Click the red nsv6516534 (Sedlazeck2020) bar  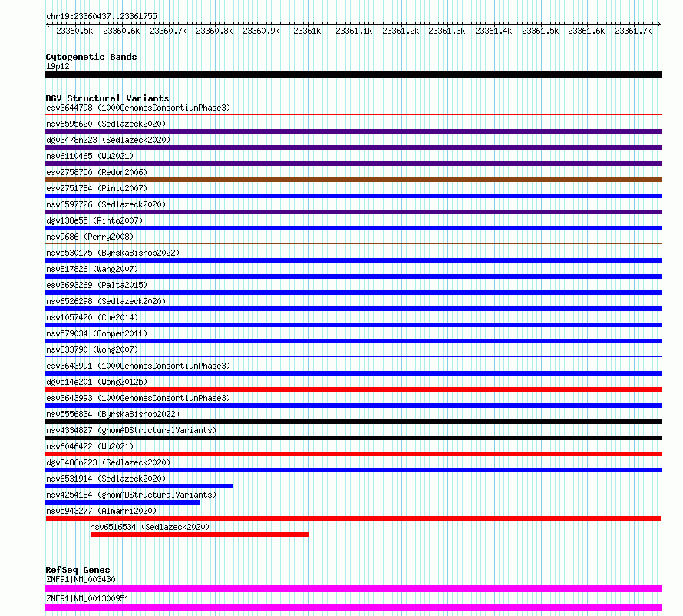click(x=200, y=535)
